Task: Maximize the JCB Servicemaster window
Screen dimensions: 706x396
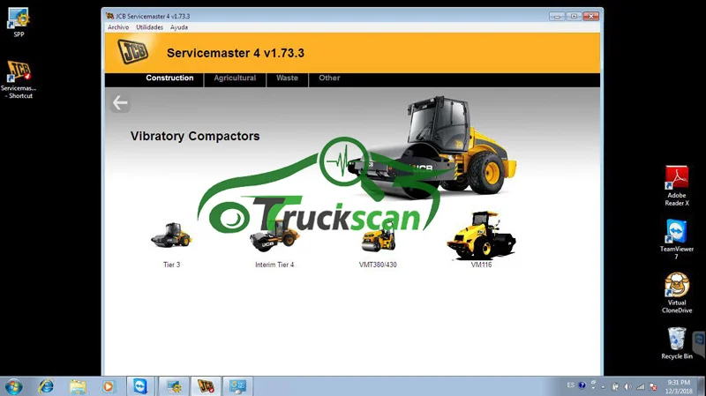Action: (x=574, y=16)
